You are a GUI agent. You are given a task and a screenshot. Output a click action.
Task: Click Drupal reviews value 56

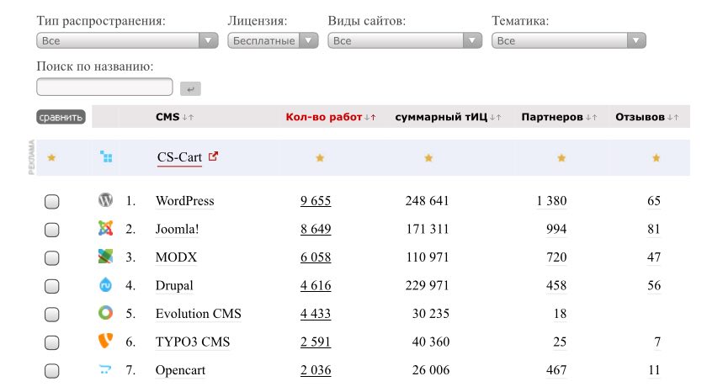(x=654, y=286)
